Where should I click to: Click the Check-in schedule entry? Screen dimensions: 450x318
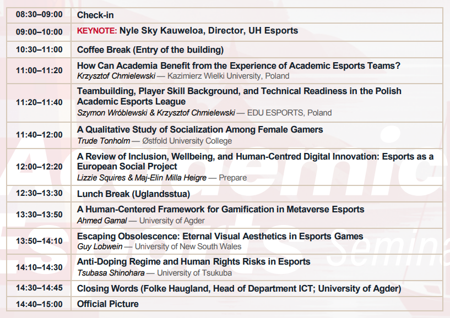(95, 15)
